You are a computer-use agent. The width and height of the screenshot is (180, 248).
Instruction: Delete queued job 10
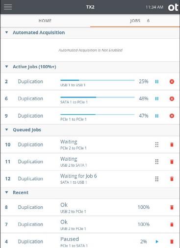click(x=172, y=145)
